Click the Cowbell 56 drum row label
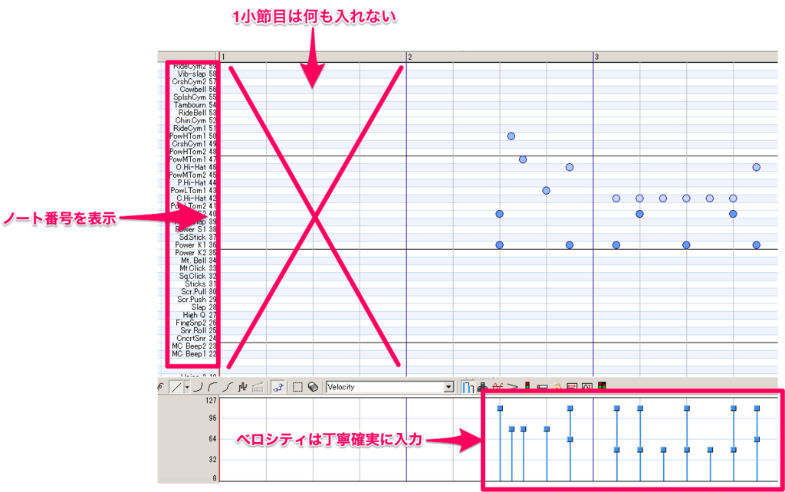This screenshot has height=492, width=785. [198, 90]
